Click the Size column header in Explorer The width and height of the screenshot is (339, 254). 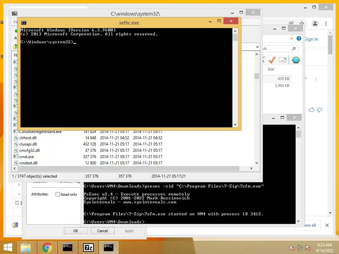pyautogui.click(x=278, y=69)
